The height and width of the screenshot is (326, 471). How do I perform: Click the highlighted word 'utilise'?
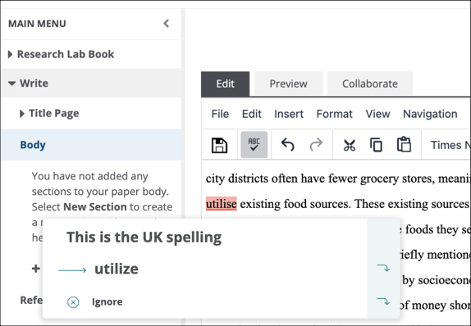pos(222,204)
